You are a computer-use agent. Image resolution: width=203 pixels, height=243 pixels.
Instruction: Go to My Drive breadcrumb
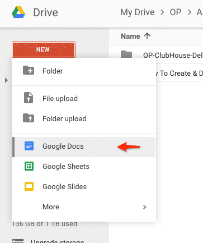pos(138,12)
